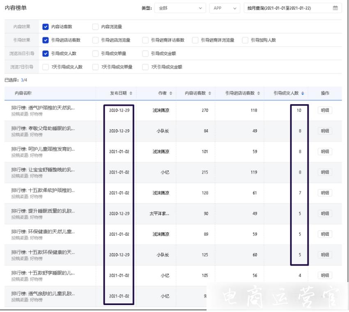Sort by 作者 column arrows
349x312 pixels.
pyautogui.click(x=171, y=94)
